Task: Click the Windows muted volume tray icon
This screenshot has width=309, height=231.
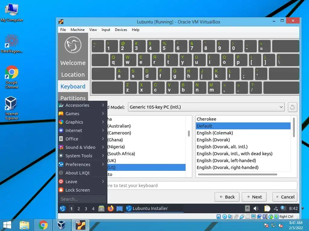Action: [281, 225]
